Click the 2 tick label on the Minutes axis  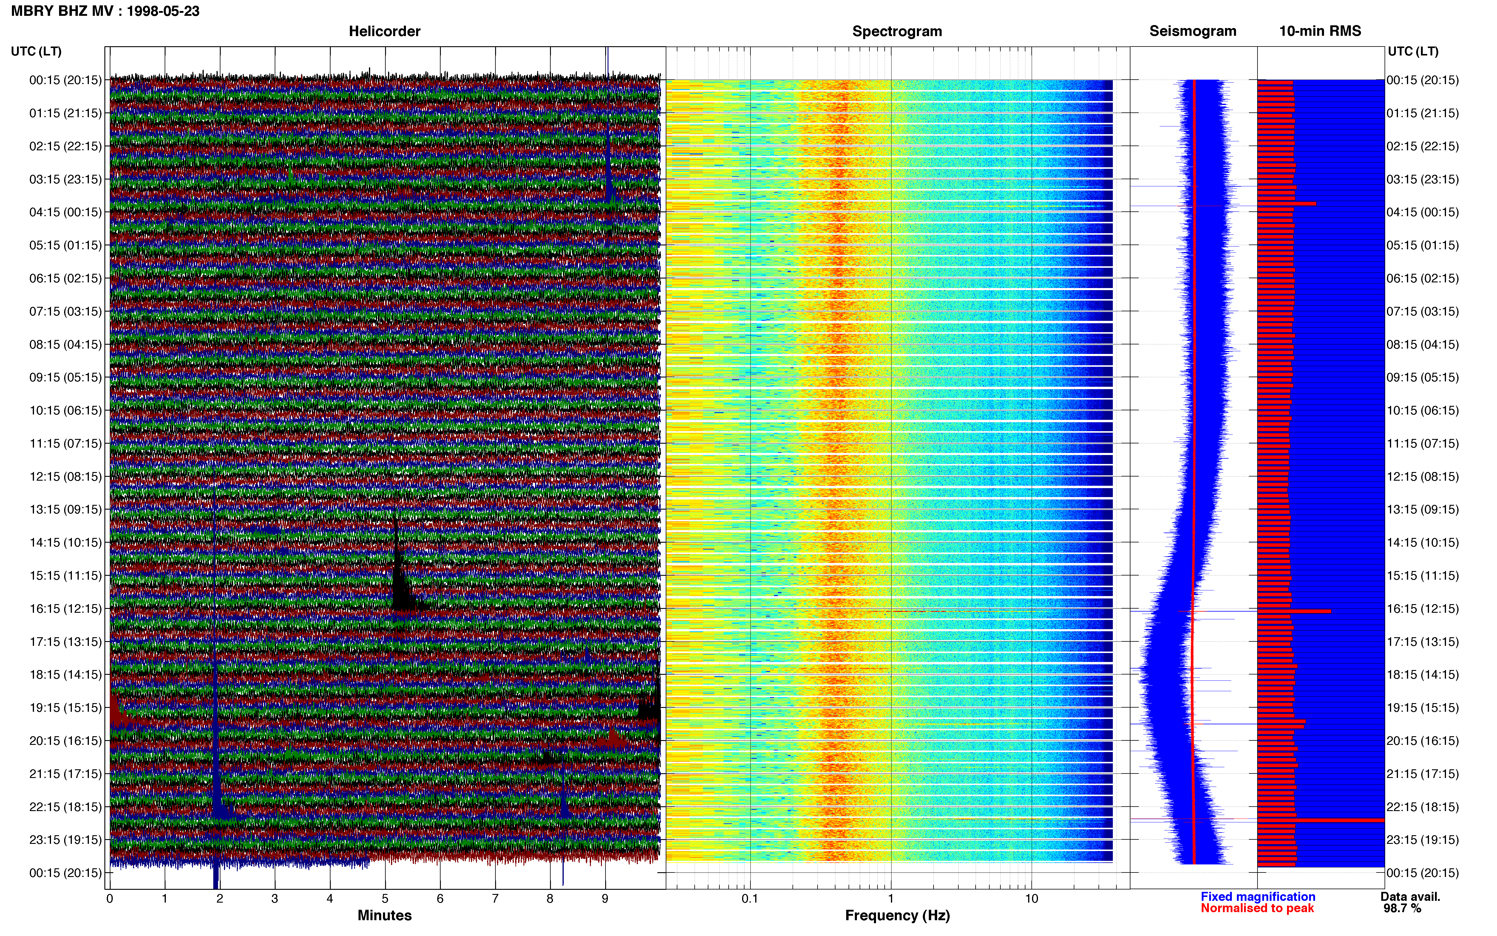220,899
